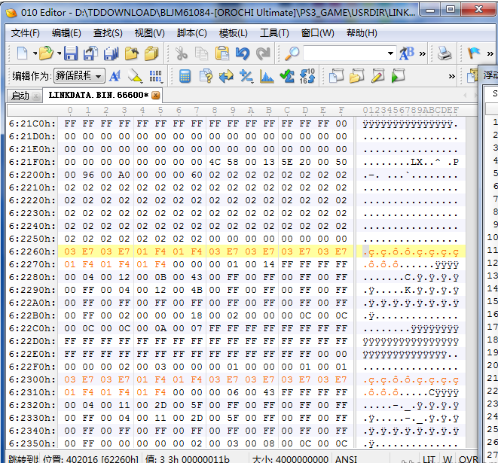Expand the search text combo box arrow

tap(390, 53)
